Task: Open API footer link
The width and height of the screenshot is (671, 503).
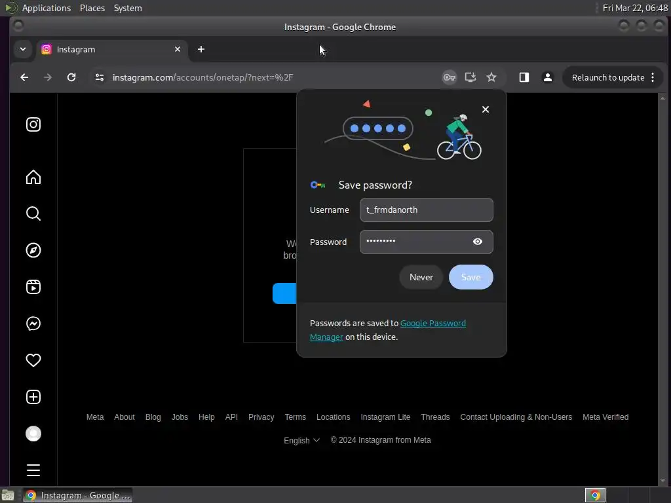Action: [x=231, y=417]
